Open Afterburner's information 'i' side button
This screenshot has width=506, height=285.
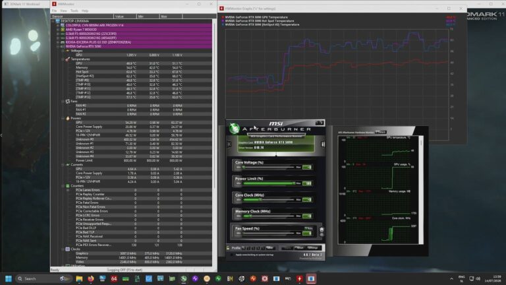click(323, 144)
